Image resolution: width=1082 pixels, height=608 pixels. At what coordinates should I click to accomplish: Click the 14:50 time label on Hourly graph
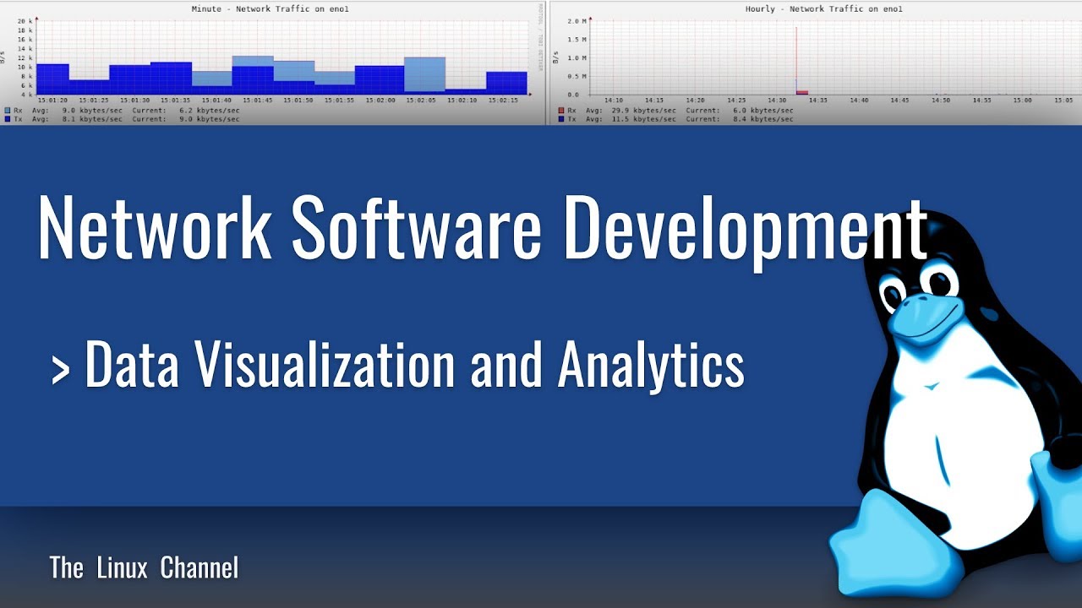[x=940, y=100]
